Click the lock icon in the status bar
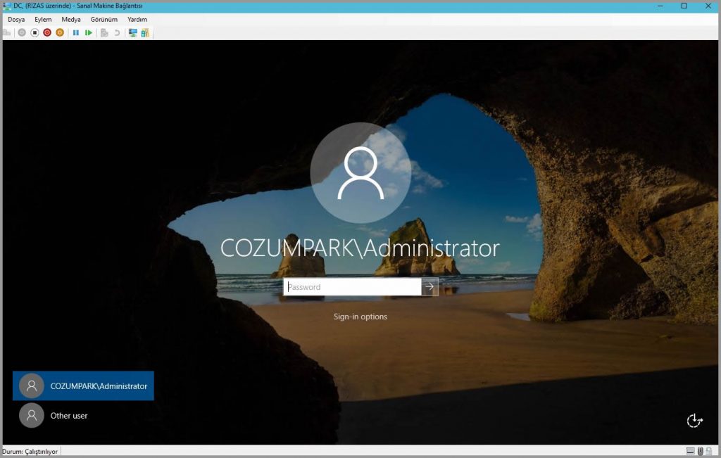Screen dimensions: 721x458 click(x=709, y=451)
